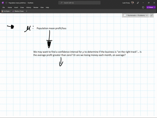Toggle full page view expand icon
Screen dimensions: 157x118
click(x=151, y=15)
